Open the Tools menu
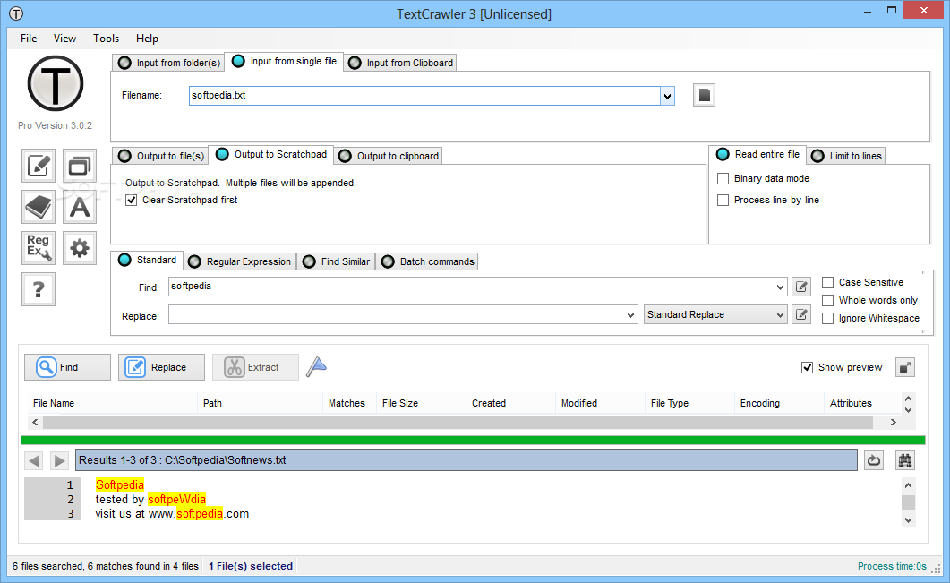Image resolution: width=950 pixels, height=583 pixels. coord(106,39)
